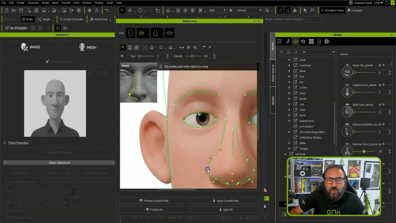
Task: Open the motion runner tab icon in Modify panel
Action: [x=288, y=41]
